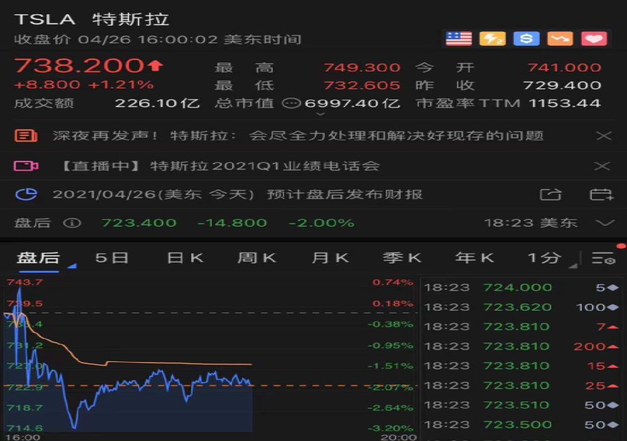627x441 pixels.
Task: Tap the red heart favorite icon
Action: tap(594, 39)
